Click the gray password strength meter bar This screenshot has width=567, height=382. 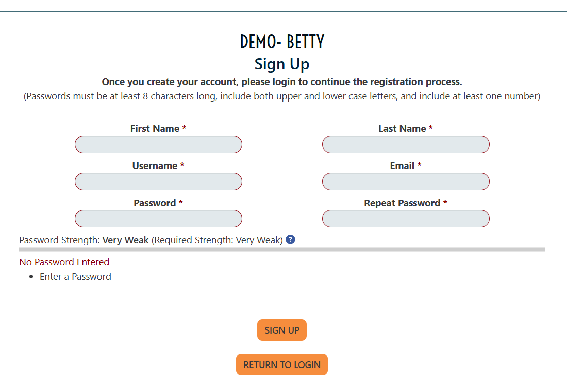point(282,250)
